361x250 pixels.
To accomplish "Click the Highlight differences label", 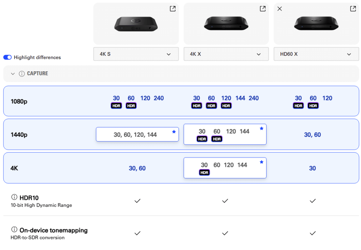I will click(x=37, y=57).
